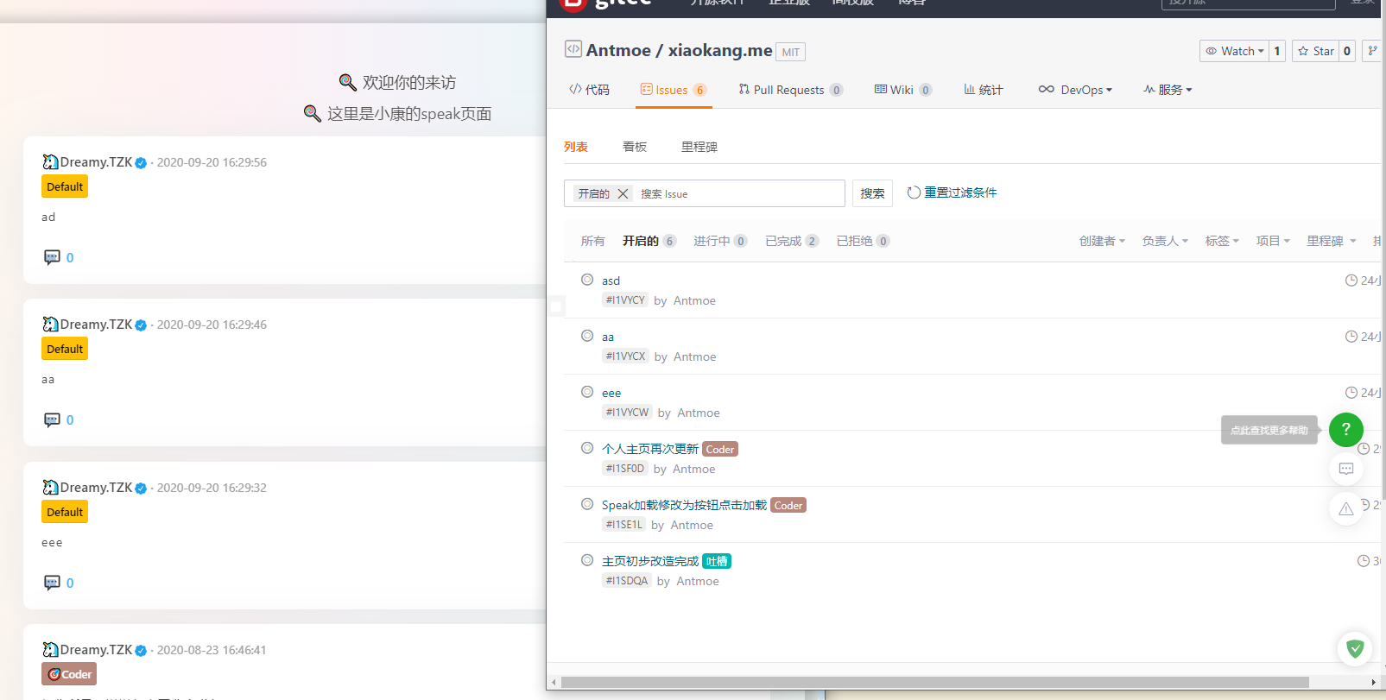Click the 搜索 search button

click(x=872, y=193)
